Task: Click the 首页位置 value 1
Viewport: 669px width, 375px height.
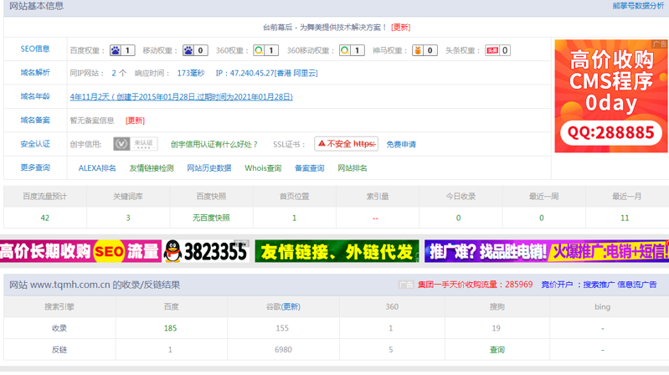Action: pyautogui.click(x=294, y=218)
